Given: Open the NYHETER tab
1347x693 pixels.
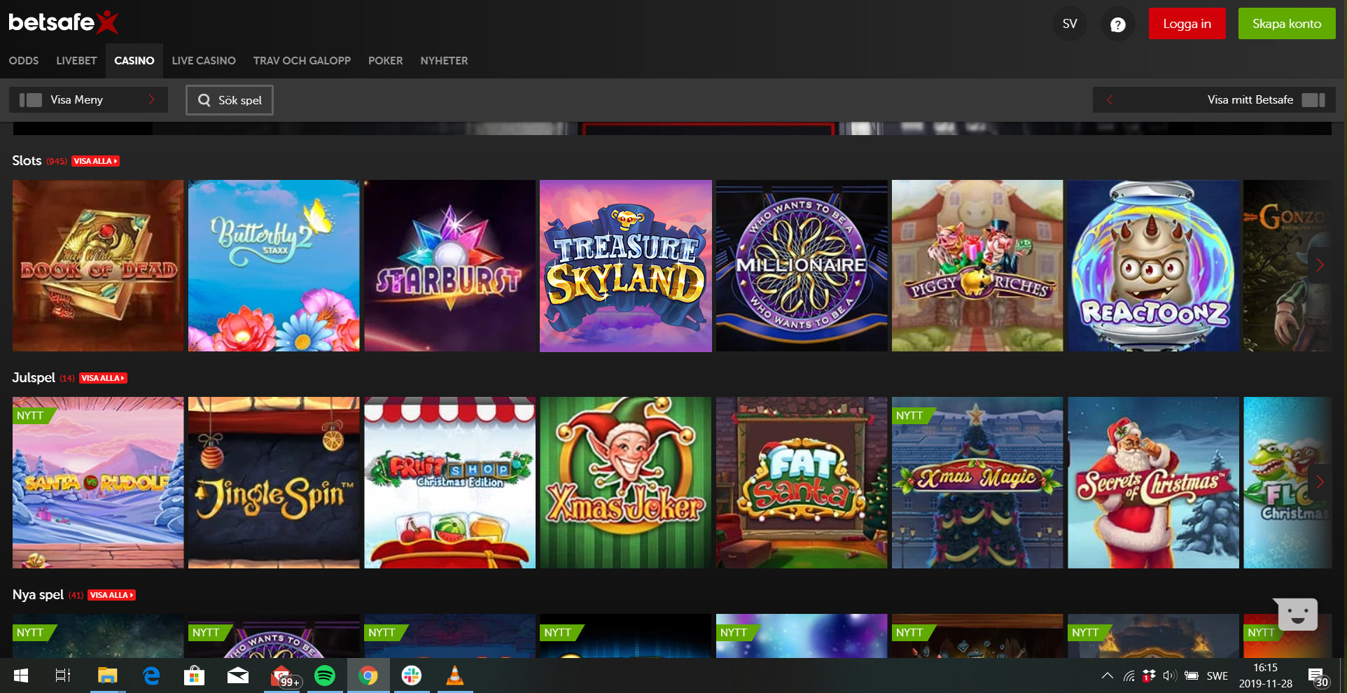Looking at the screenshot, I should coord(444,61).
